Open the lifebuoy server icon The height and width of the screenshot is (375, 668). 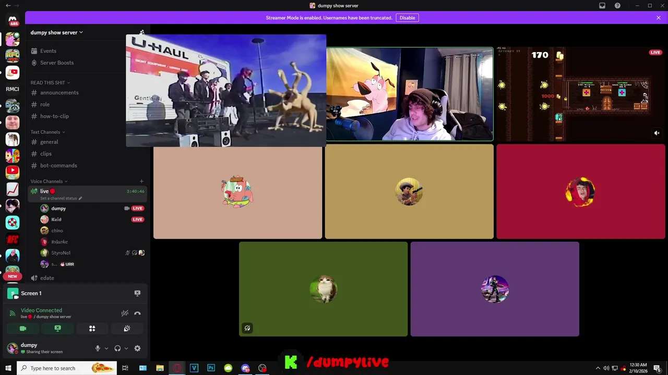pos(13,222)
